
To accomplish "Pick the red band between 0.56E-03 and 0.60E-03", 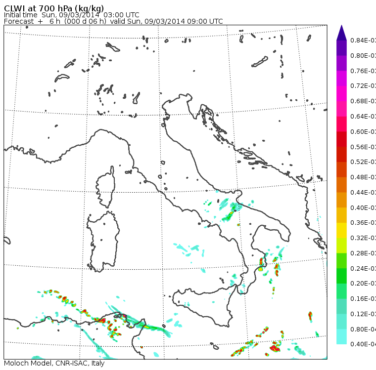I will point(341,139).
